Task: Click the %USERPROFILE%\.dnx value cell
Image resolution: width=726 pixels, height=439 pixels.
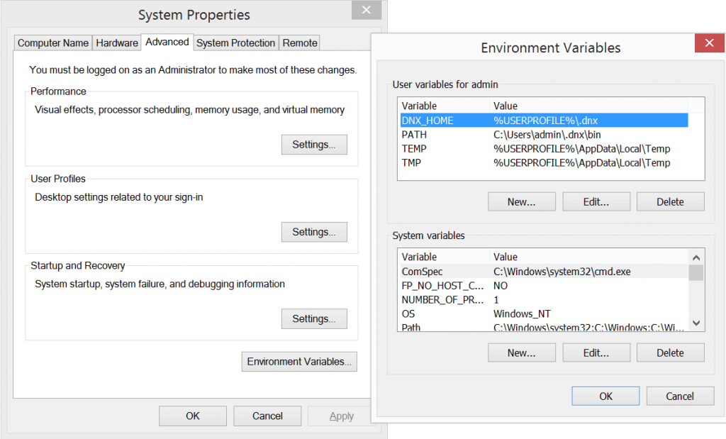Action: [x=545, y=121]
